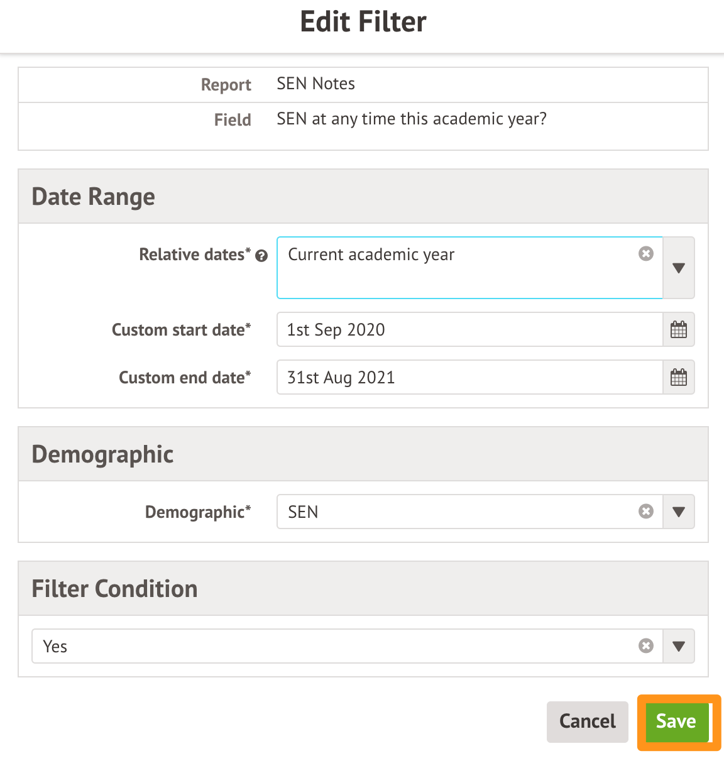This screenshot has height=778, width=724.
Task: Clear the Current academic year selection
Action: click(x=645, y=254)
